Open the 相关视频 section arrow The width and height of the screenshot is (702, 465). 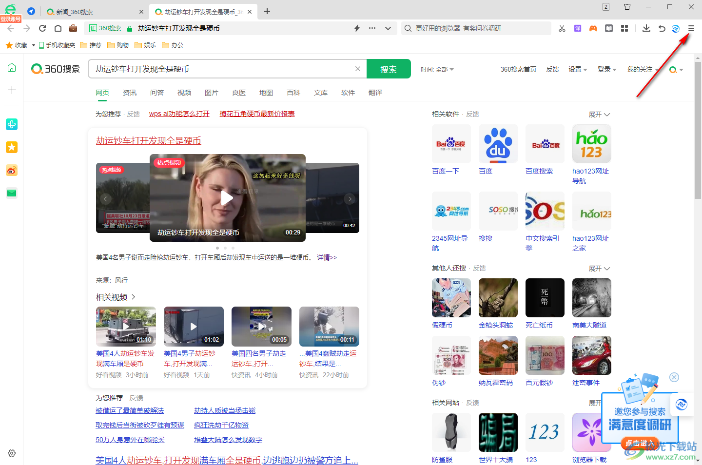click(134, 297)
